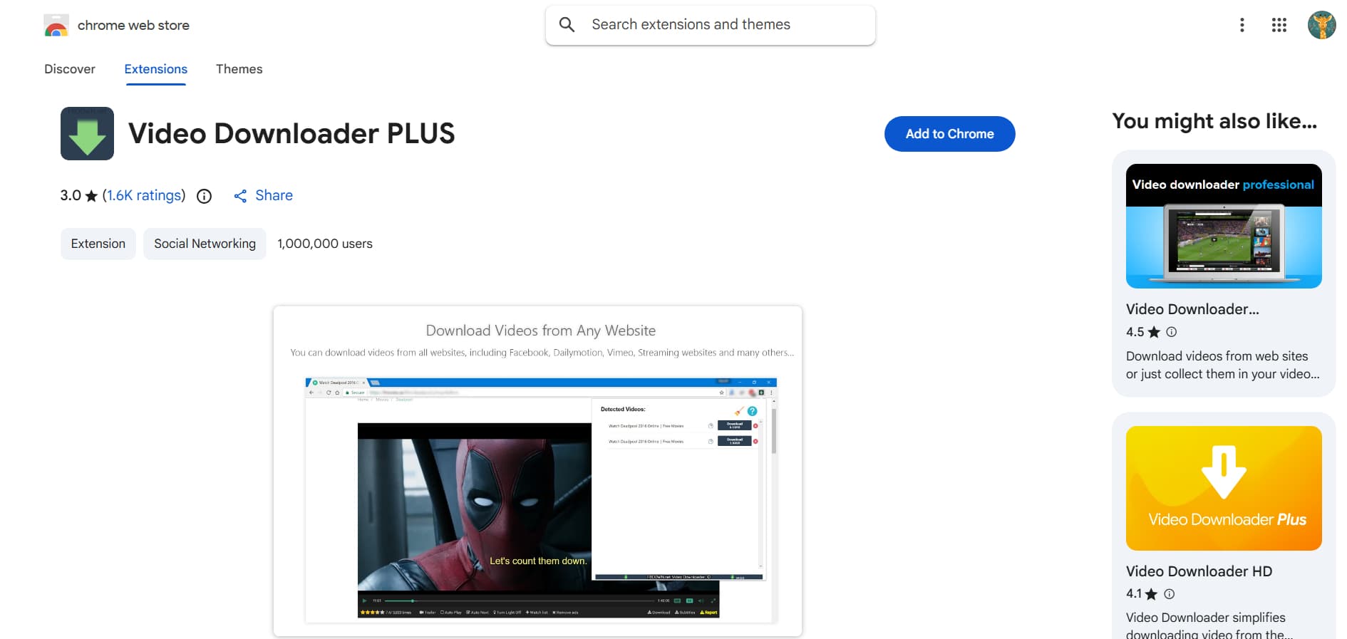Switch to the Themes tab
The image size is (1347, 639).
point(239,69)
